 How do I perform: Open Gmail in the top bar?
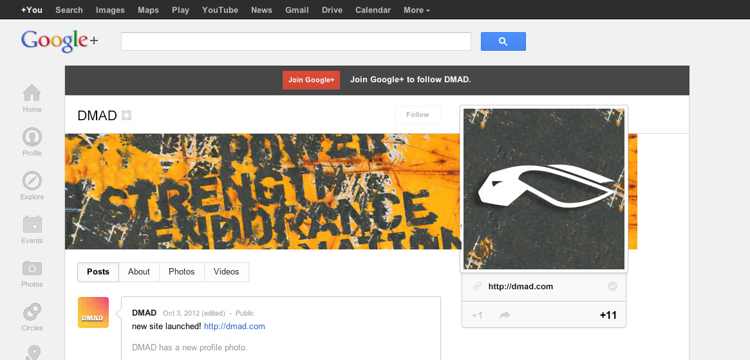pos(297,10)
